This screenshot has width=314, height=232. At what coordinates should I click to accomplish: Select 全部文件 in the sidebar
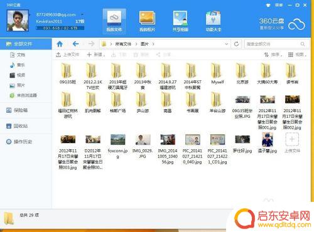pyautogui.click(x=26, y=44)
